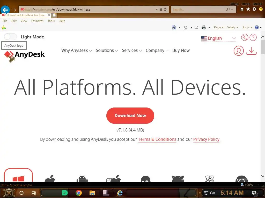Open the user account profile icon
Screen dimensions: 265x198
click(238, 51)
